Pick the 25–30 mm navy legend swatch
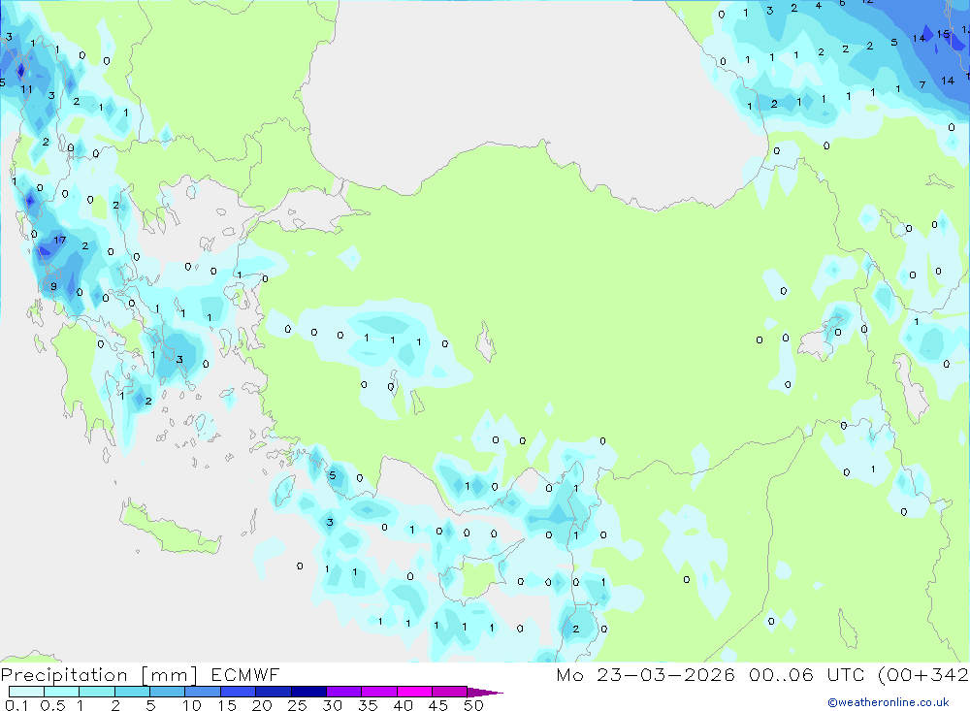The height and width of the screenshot is (711, 970). 308,692
